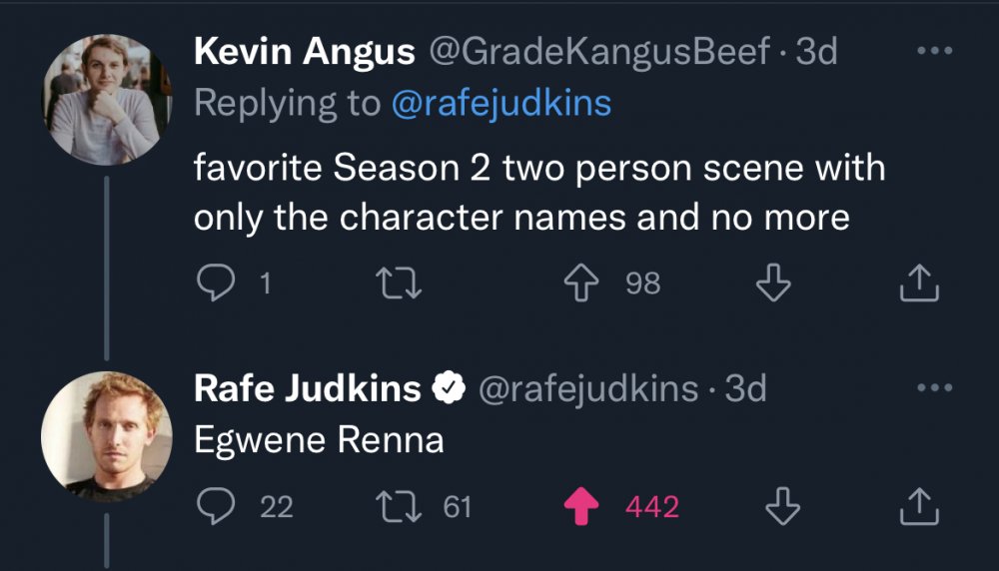Screen dimensions: 999x571
Task: Open the Rafe Judkins display name
Action: 307,388
